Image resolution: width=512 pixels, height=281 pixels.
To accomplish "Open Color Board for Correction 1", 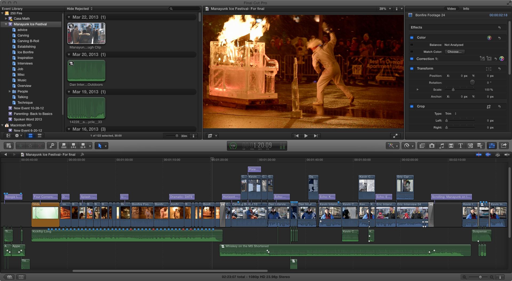I will (502, 59).
